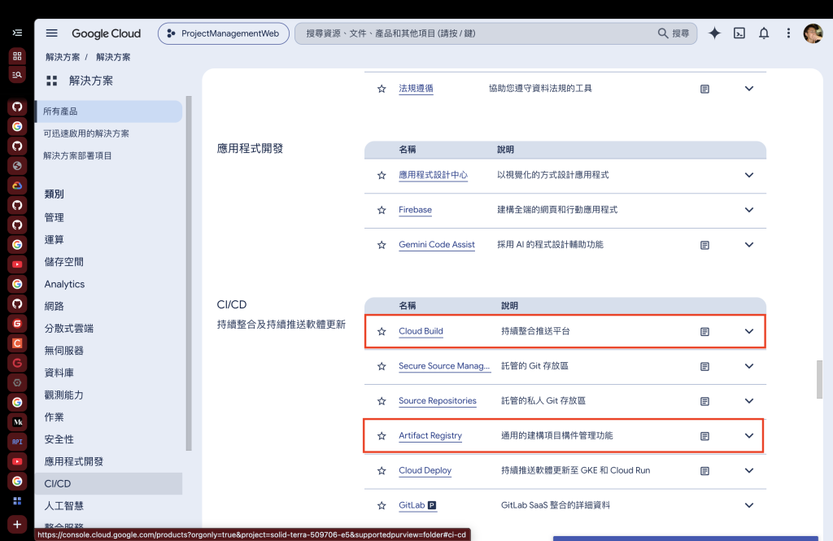
Task: Open documentation icon for Source Repositories row
Action: (704, 401)
